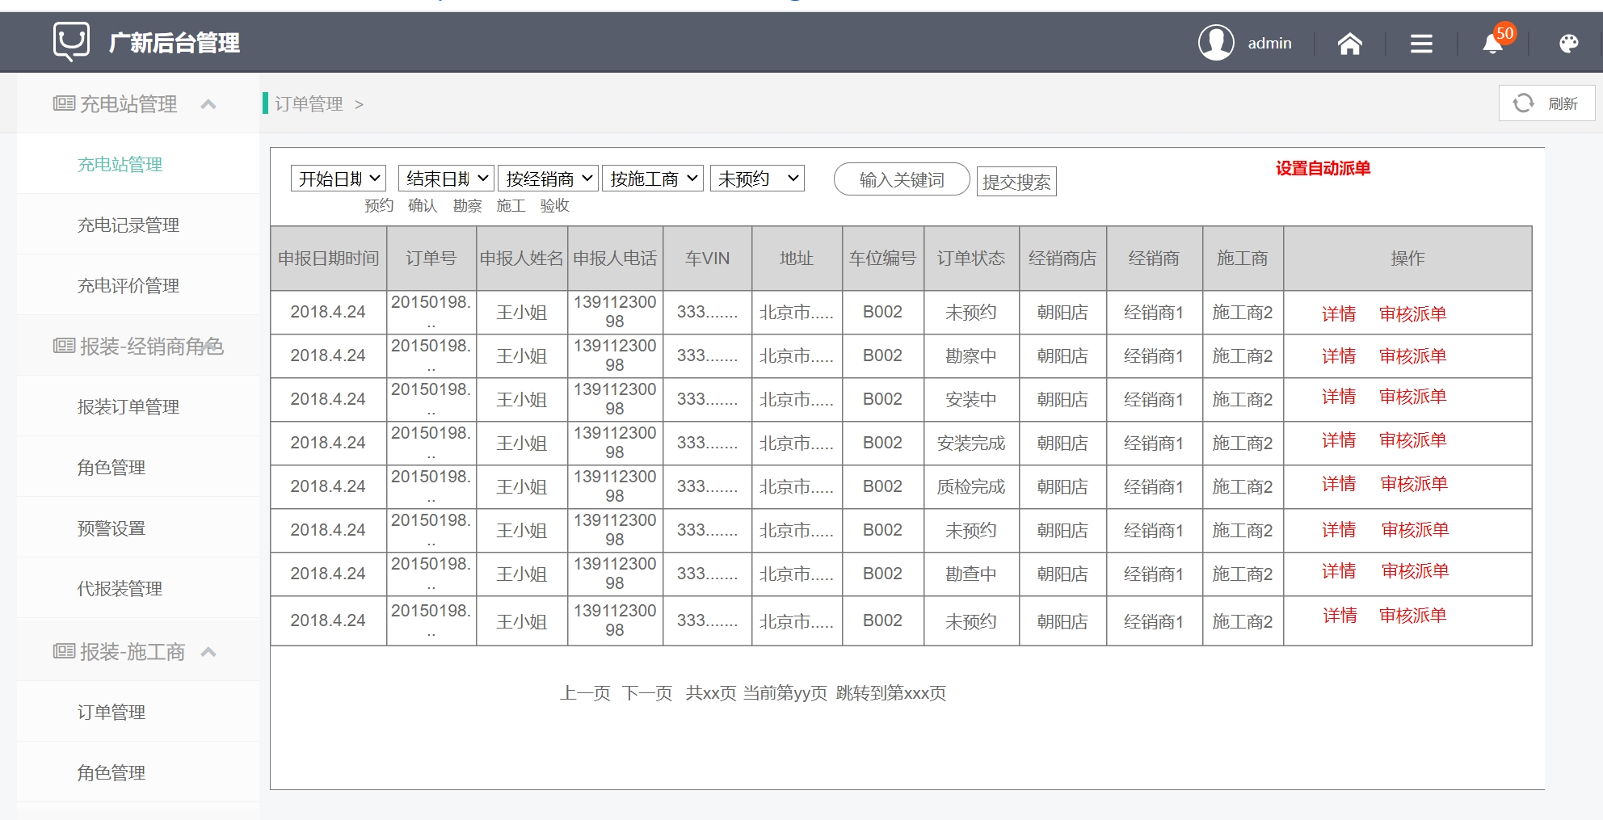The width and height of the screenshot is (1603, 820).
Task: Click the 报装-经销商角色 section icon
Action: pos(64,346)
